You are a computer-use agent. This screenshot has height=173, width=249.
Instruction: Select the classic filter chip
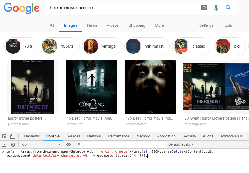coord(192,46)
